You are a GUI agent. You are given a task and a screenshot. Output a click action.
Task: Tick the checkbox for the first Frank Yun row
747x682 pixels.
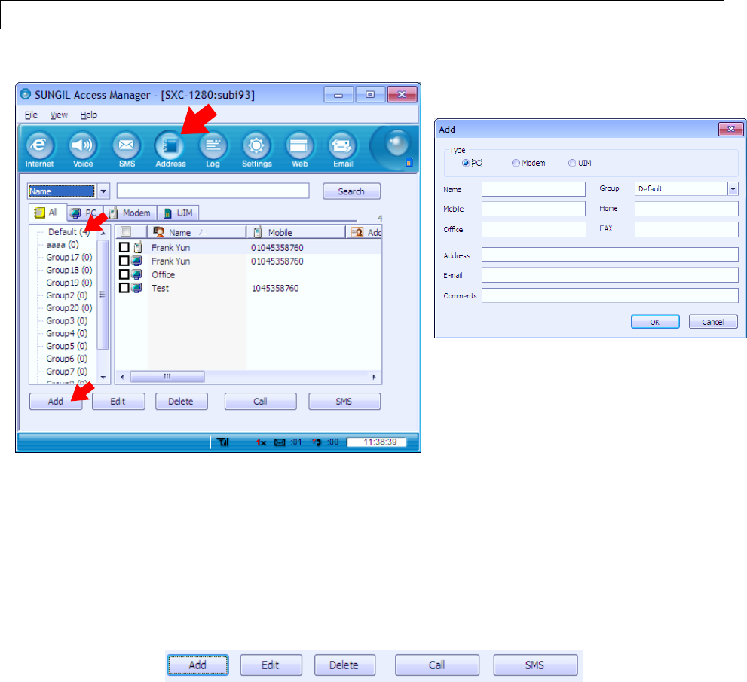124,248
